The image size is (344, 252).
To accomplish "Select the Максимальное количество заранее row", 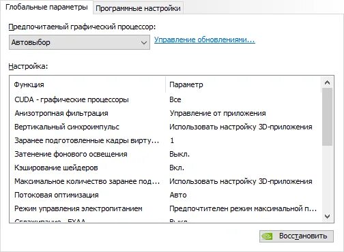I will click(x=166, y=181).
